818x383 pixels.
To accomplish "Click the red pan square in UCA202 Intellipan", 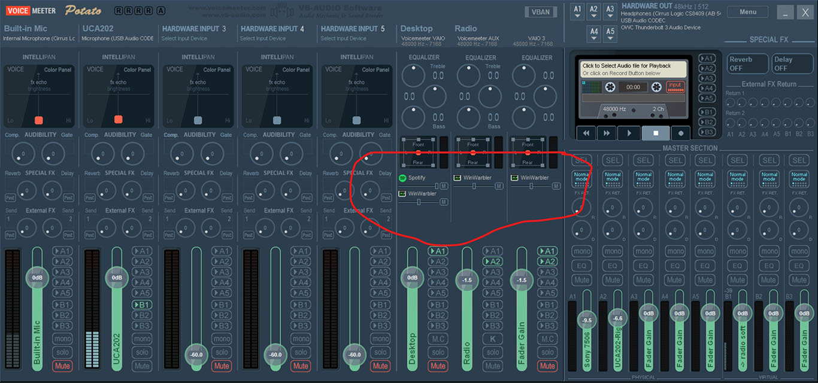I will pyautogui.click(x=118, y=120).
